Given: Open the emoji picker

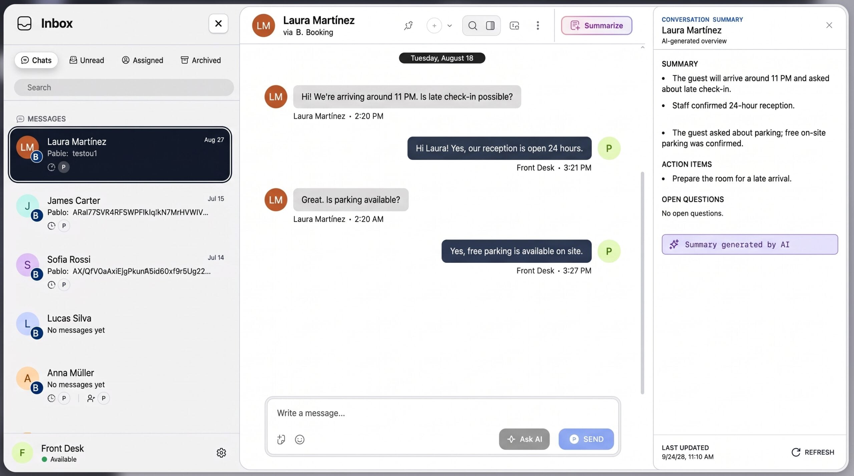Looking at the screenshot, I should coord(300,440).
